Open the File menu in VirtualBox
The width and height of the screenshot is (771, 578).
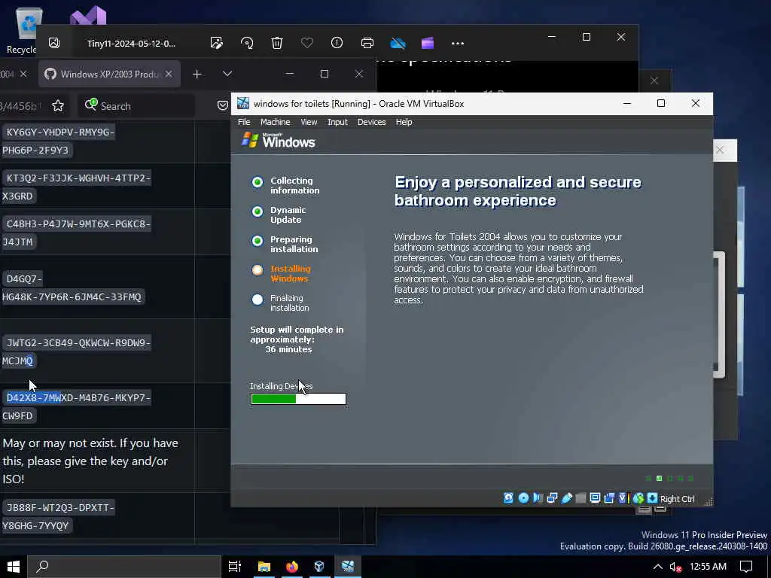244,122
